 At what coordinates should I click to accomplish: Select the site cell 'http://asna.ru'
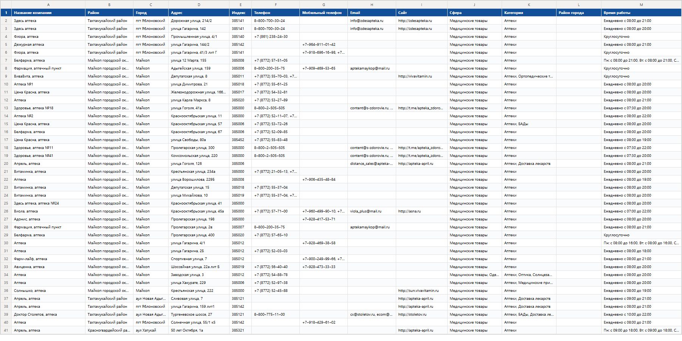coord(422,211)
